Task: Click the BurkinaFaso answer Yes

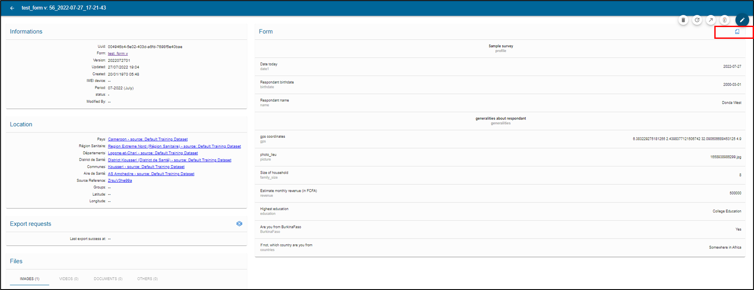Action: pos(738,229)
